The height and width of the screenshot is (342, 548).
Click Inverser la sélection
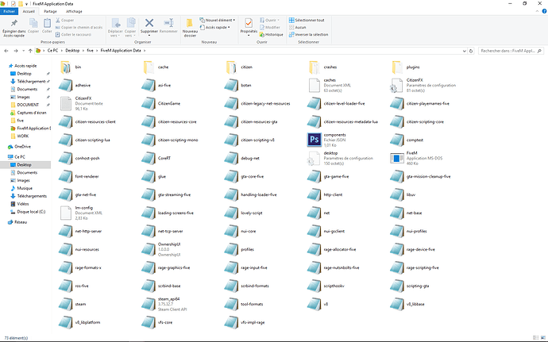(309, 35)
